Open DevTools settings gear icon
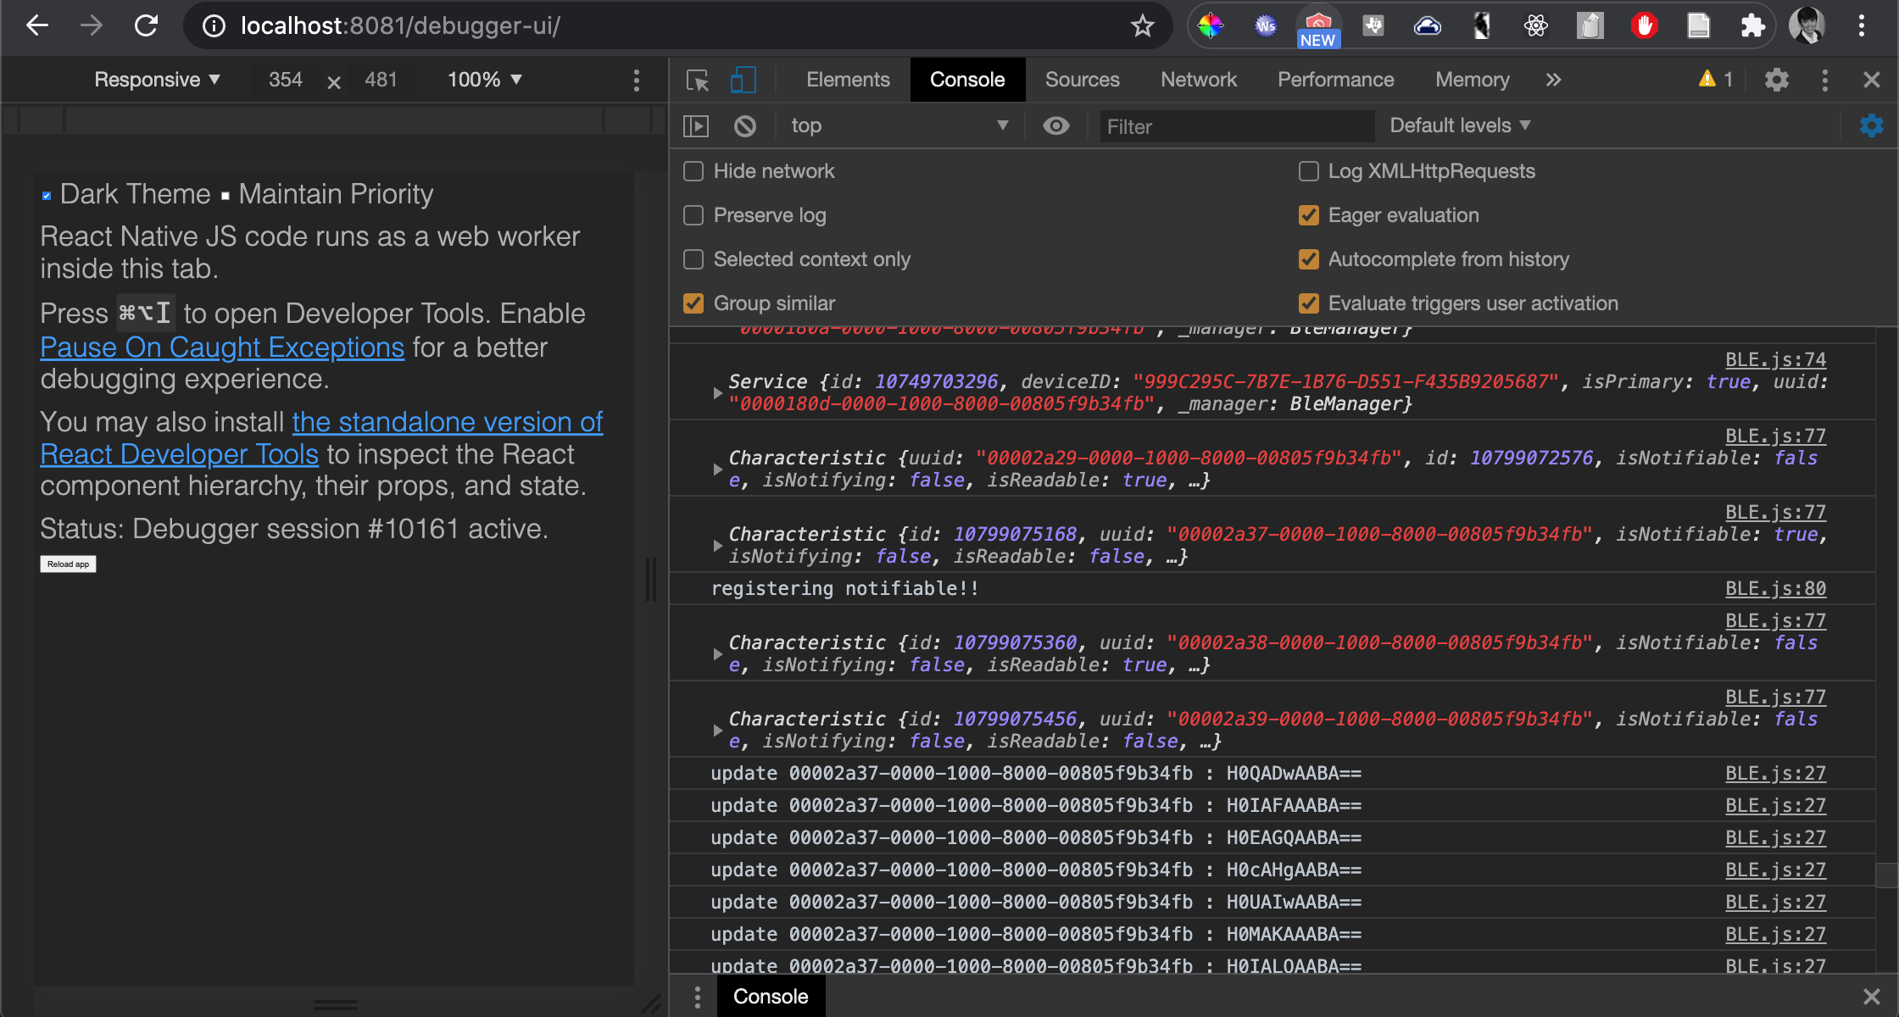Screen dimensions: 1899x1017 pyautogui.click(x=1776, y=81)
